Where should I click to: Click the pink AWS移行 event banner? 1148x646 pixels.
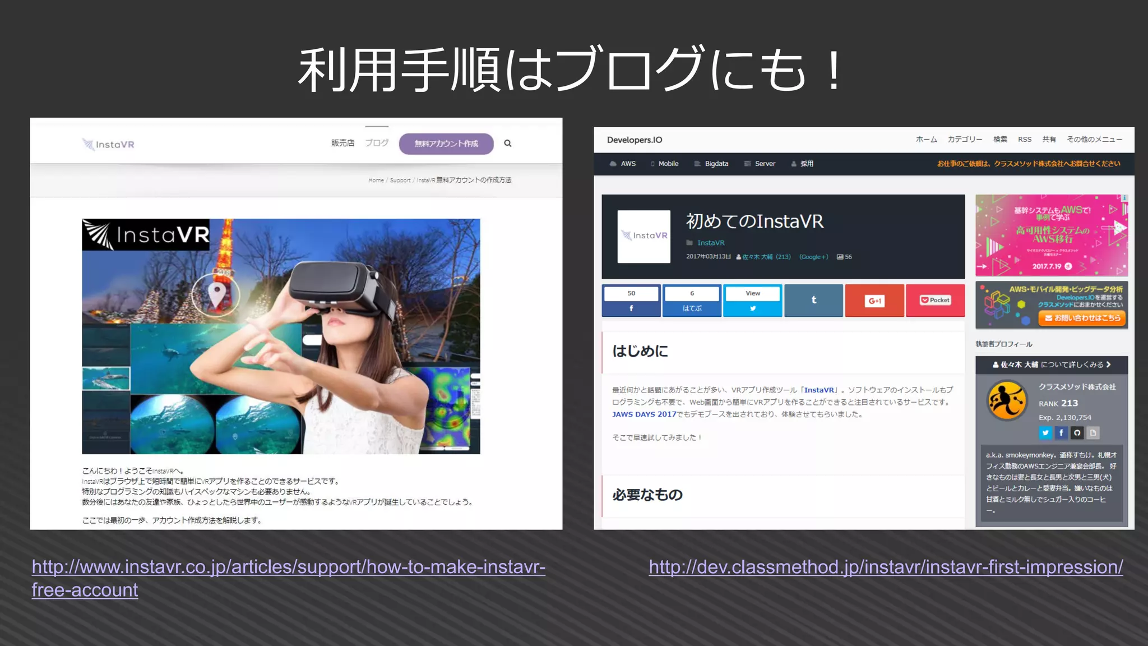pyautogui.click(x=1052, y=235)
